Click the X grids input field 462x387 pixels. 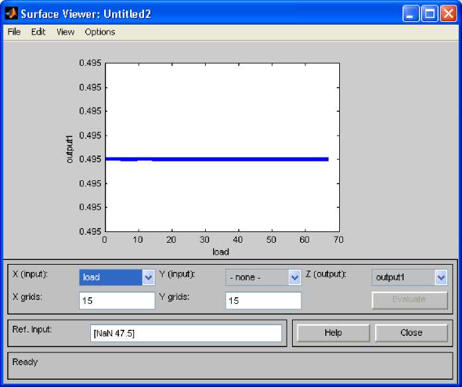(x=117, y=301)
